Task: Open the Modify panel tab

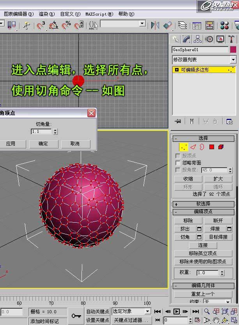Action: click(x=186, y=39)
